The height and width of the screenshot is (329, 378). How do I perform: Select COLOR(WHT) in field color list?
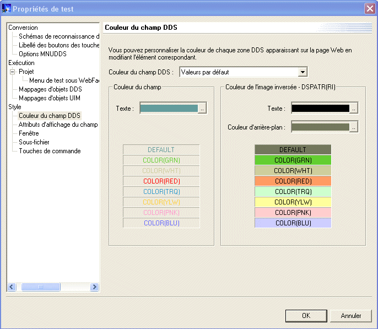pos(161,171)
